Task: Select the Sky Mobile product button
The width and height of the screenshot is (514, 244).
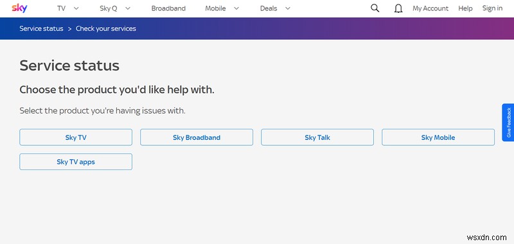Action: (438, 137)
